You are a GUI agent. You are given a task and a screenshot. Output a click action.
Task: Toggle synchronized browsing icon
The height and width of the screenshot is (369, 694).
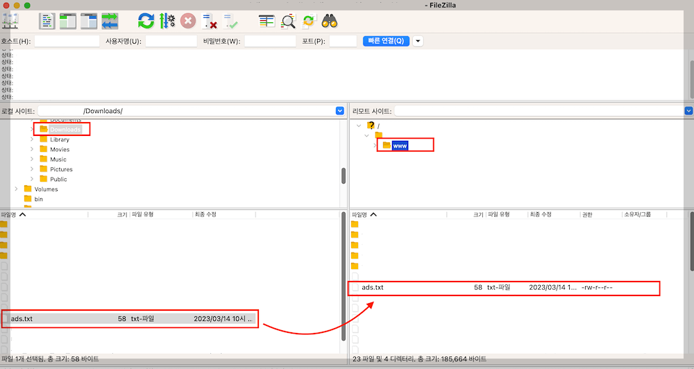click(309, 21)
